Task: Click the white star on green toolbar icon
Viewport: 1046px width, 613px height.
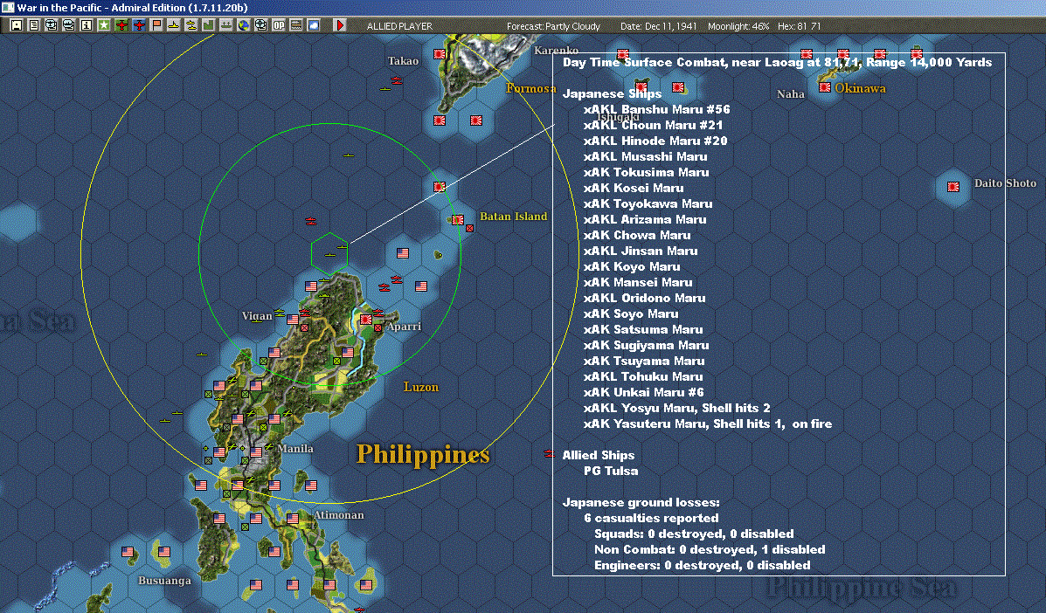Action: pos(103,25)
